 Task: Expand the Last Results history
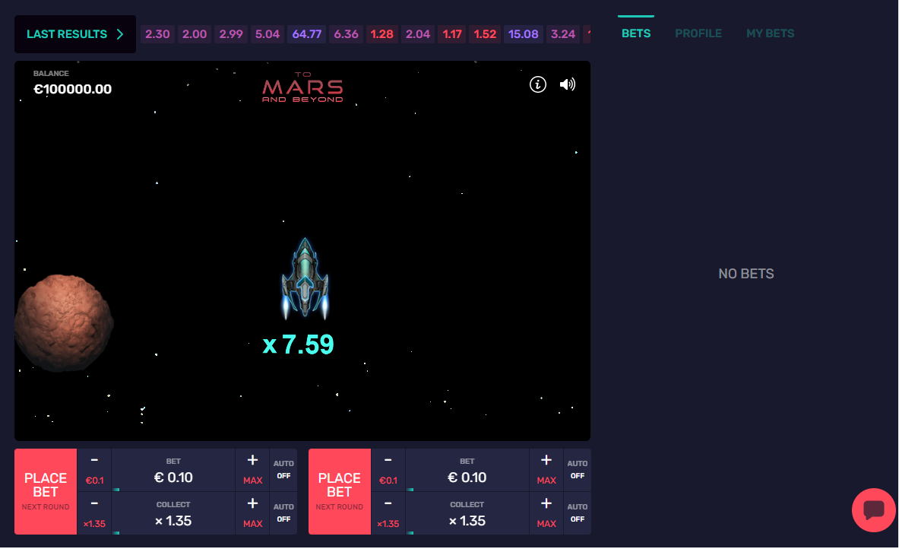tap(75, 34)
